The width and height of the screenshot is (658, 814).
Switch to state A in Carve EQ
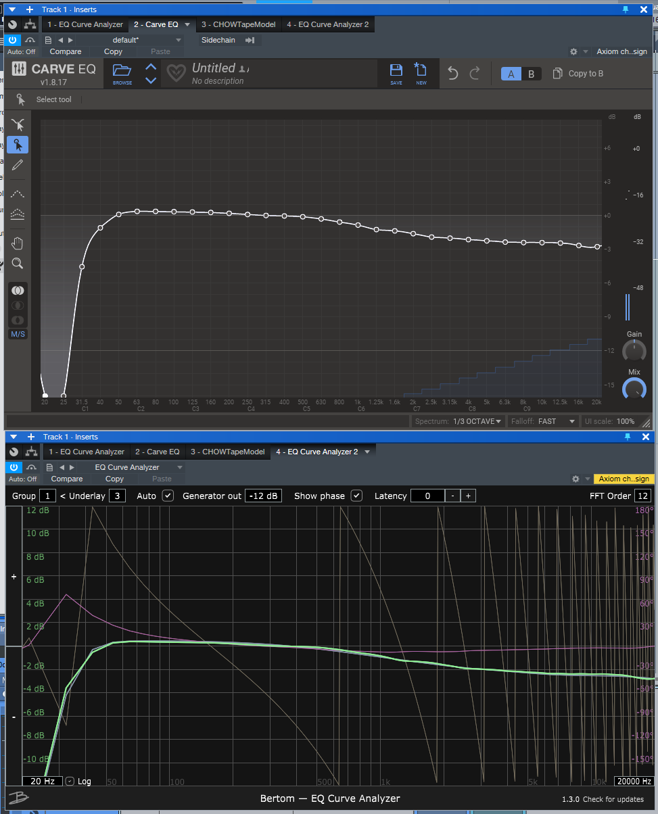(x=511, y=74)
